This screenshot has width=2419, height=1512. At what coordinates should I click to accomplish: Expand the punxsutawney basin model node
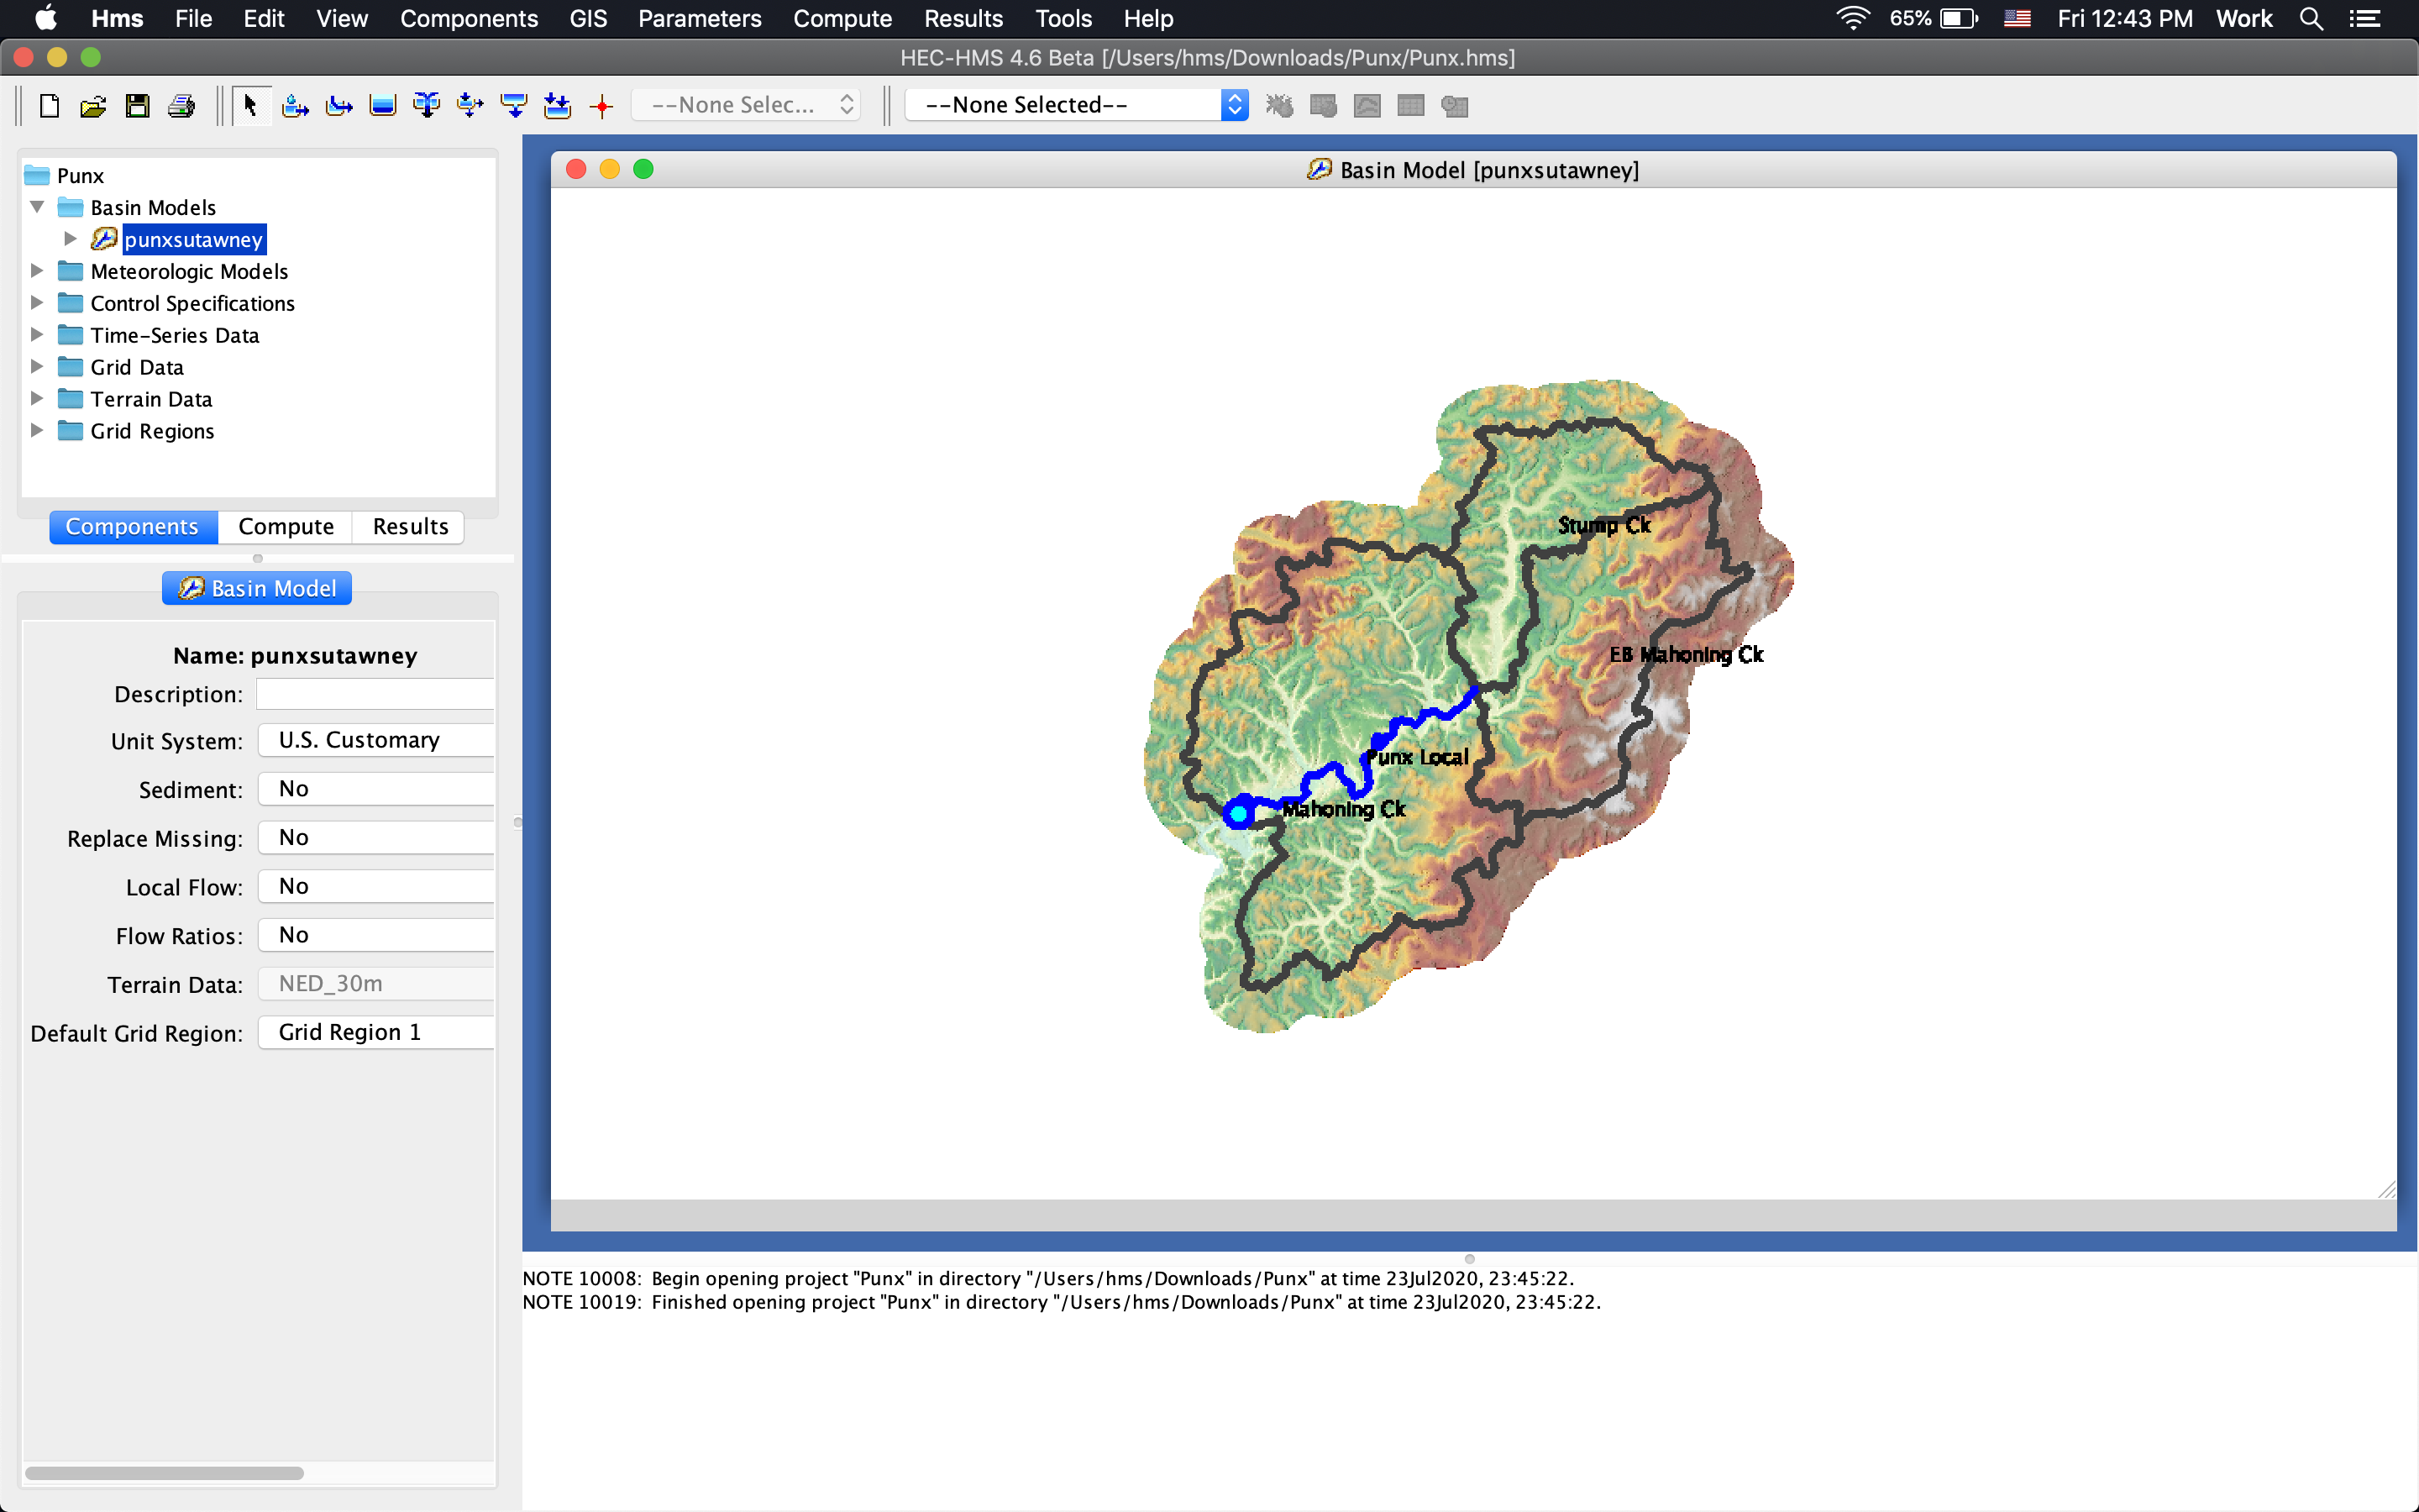pos(70,239)
